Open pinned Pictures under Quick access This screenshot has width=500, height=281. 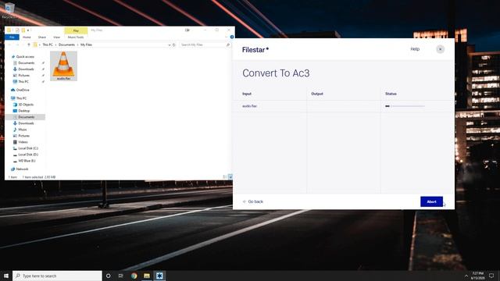click(23, 76)
